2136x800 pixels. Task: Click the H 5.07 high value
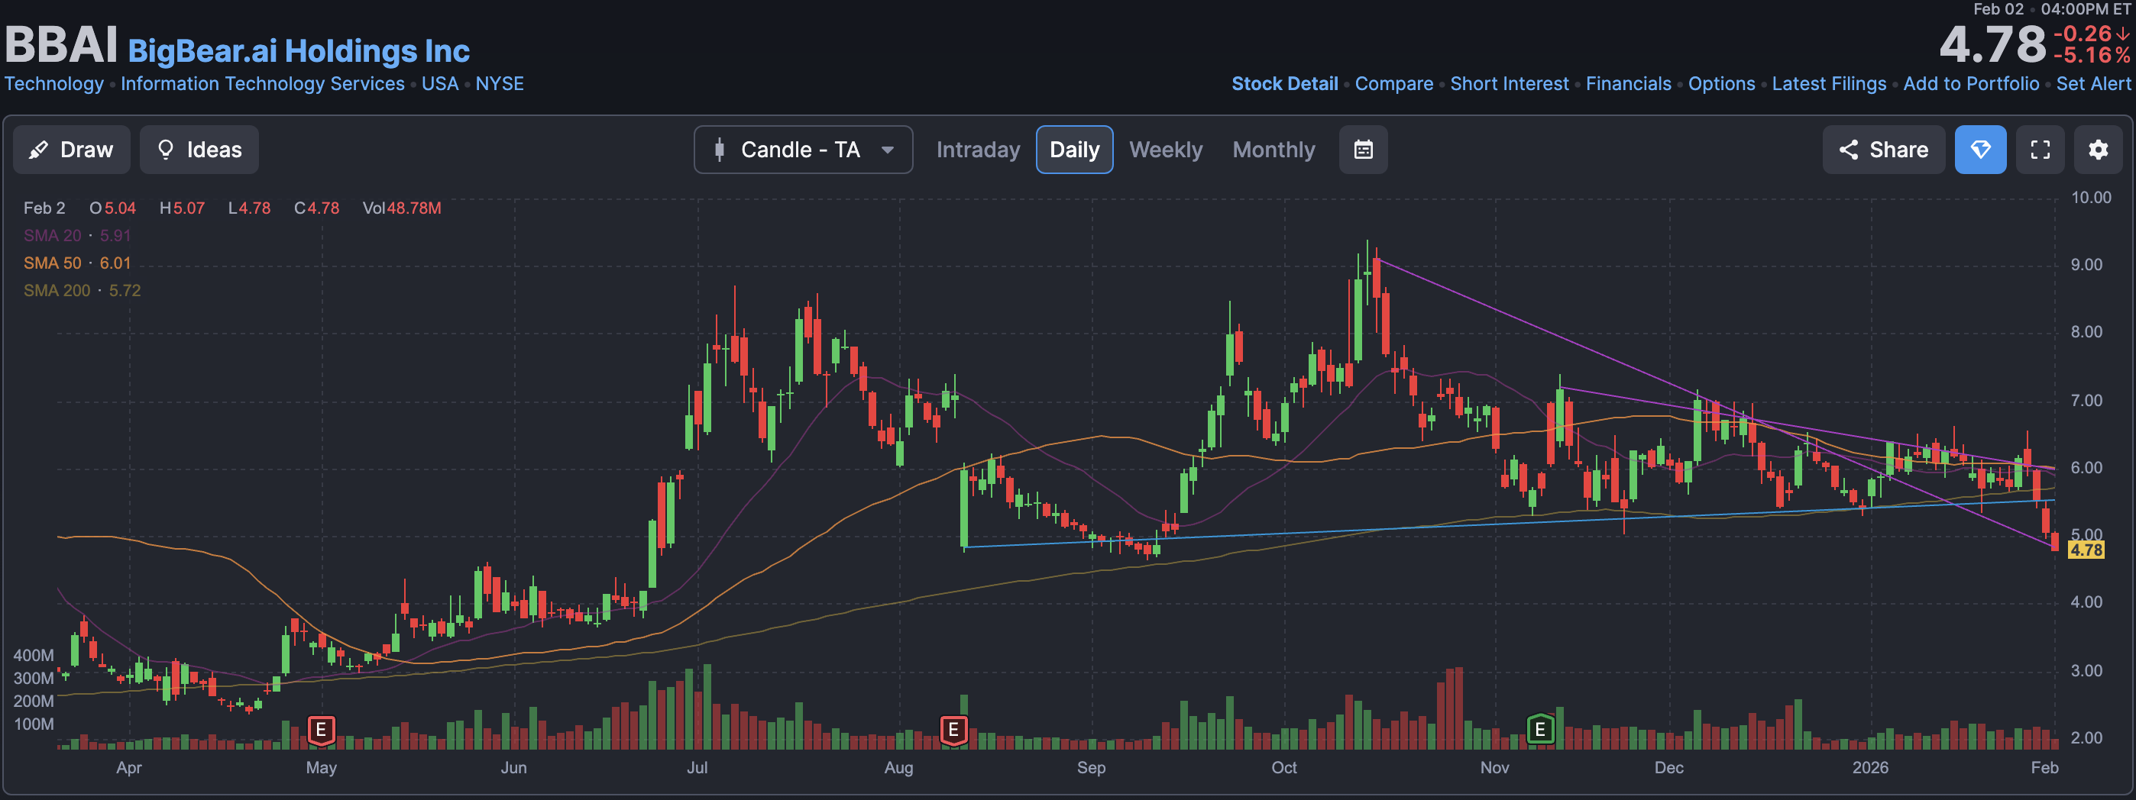tap(182, 208)
